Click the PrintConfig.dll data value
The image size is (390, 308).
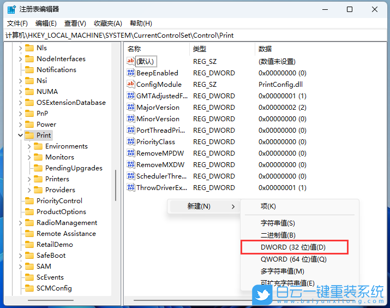280,85
